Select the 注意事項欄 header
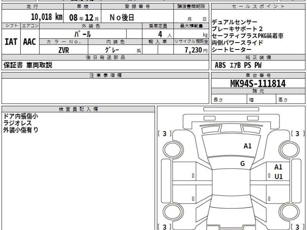307x230 pixels. (105, 75)
